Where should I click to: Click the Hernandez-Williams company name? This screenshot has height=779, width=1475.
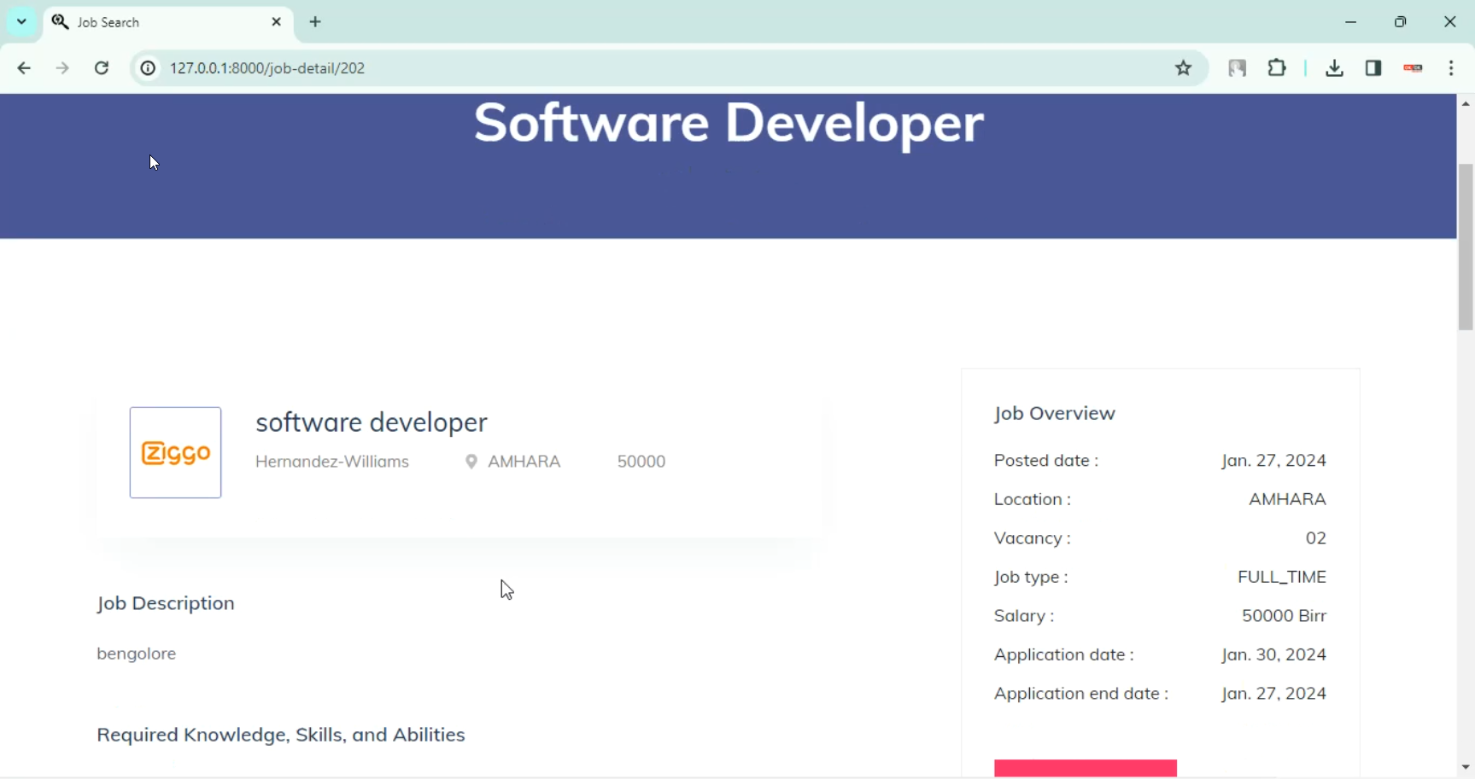tap(332, 462)
